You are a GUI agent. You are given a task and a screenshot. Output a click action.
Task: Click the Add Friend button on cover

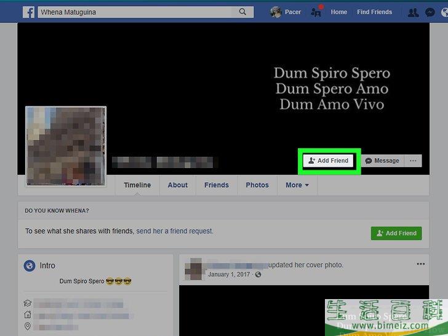[x=328, y=161]
